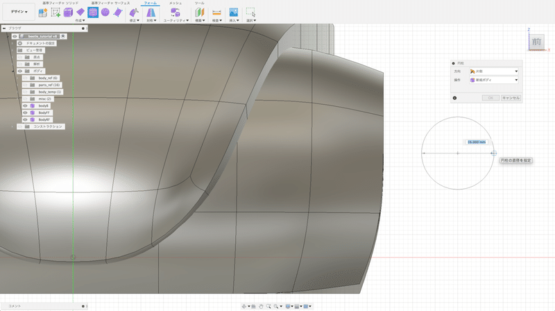Open the 方向 direction dropdown
Viewport: 555px width, 311px height.
[495, 71]
